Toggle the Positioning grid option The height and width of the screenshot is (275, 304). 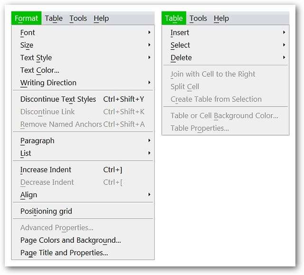pos(46,211)
